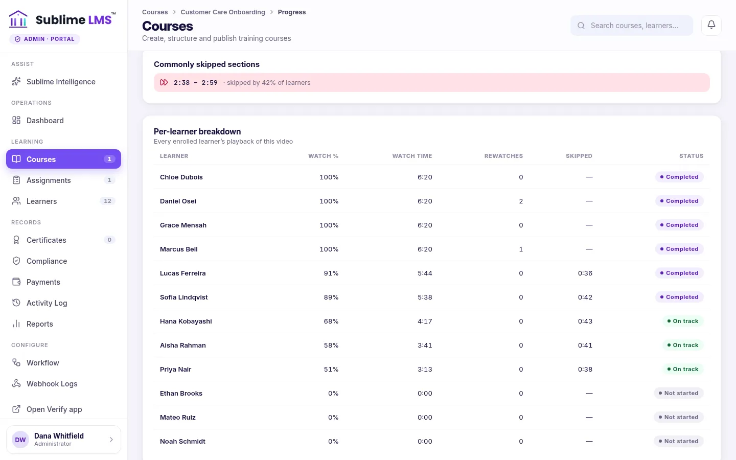Click the Sublime LMS logo icon
This screenshot has width=736, height=460.
click(x=18, y=19)
